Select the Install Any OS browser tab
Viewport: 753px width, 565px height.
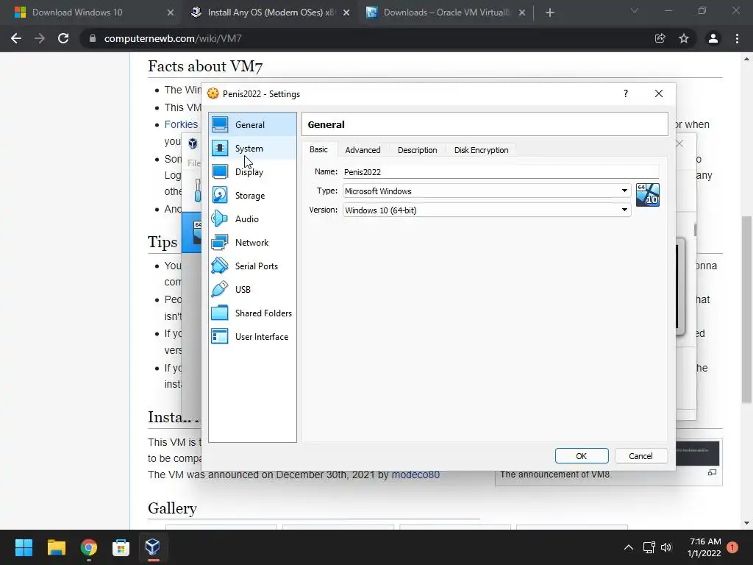coord(271,13)
